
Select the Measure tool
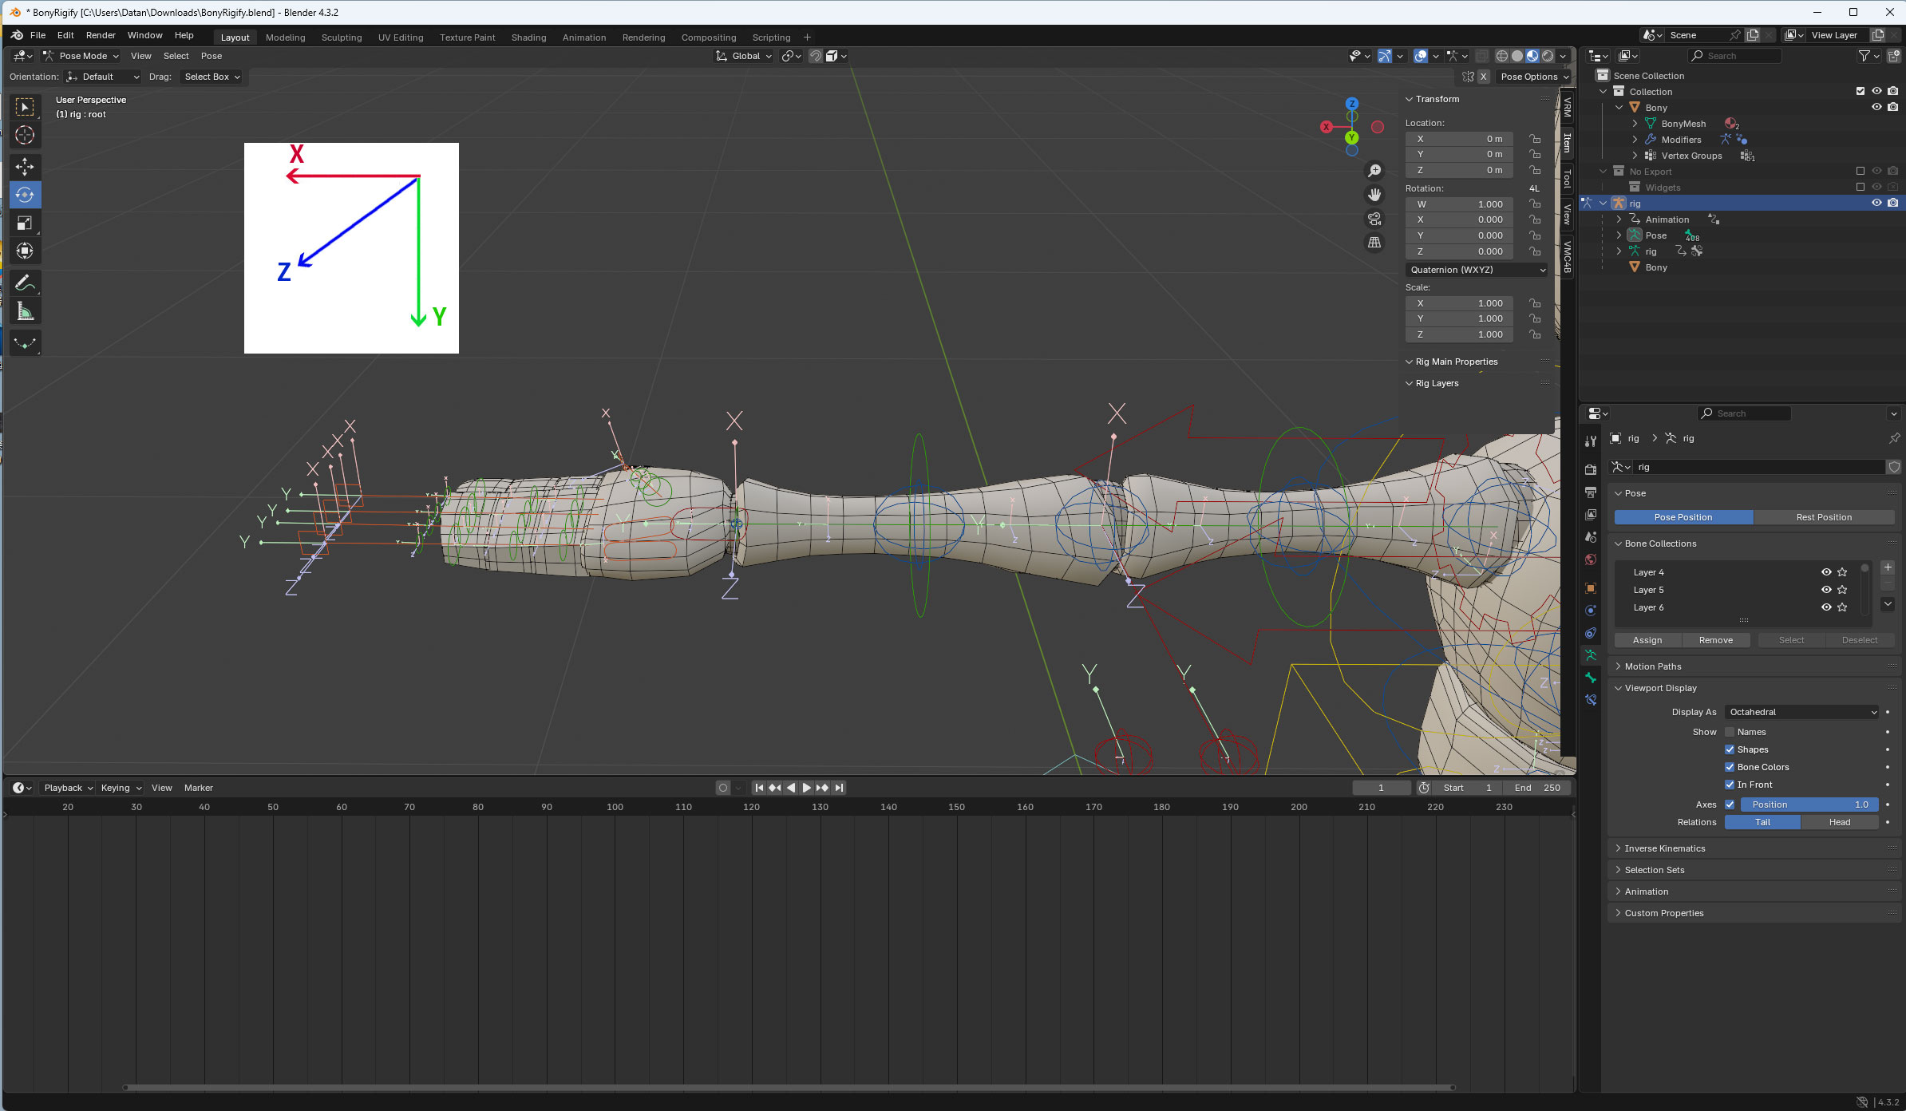[25, 311]
